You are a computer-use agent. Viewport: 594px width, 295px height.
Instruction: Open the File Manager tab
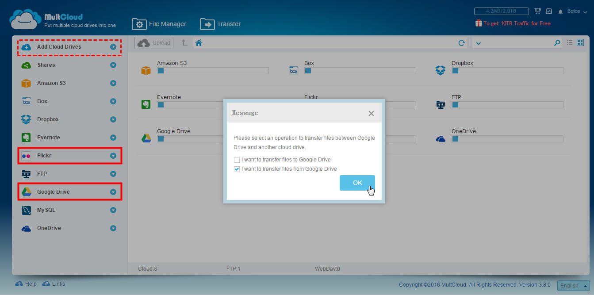tap(159, 24)
